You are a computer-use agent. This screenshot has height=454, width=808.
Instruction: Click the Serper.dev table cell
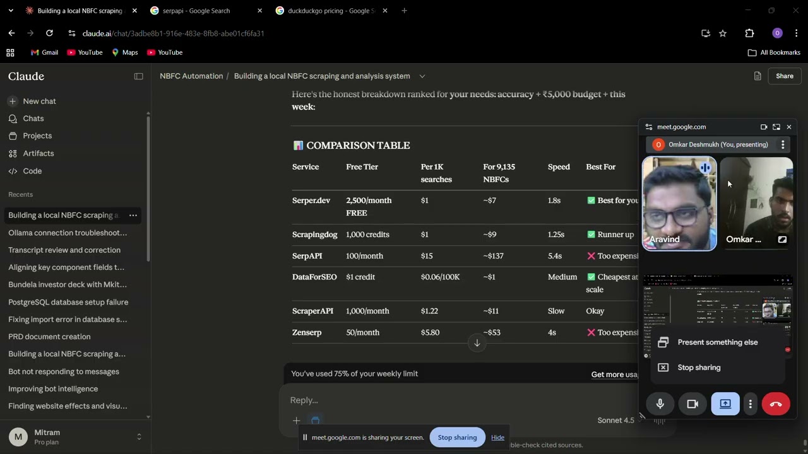point(311,201)
